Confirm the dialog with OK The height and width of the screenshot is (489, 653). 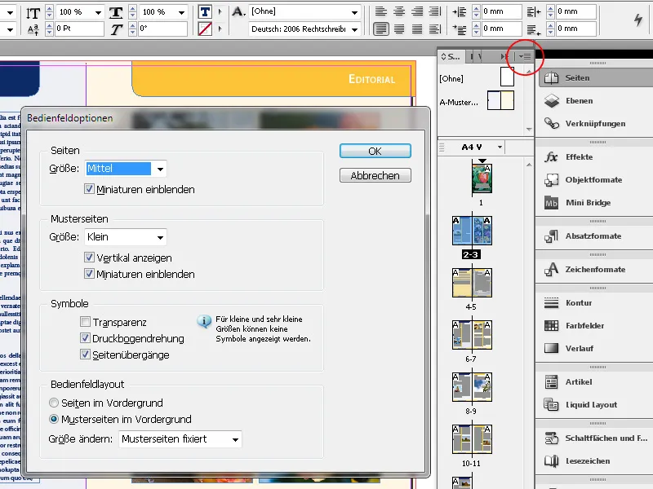click(374, 150)
